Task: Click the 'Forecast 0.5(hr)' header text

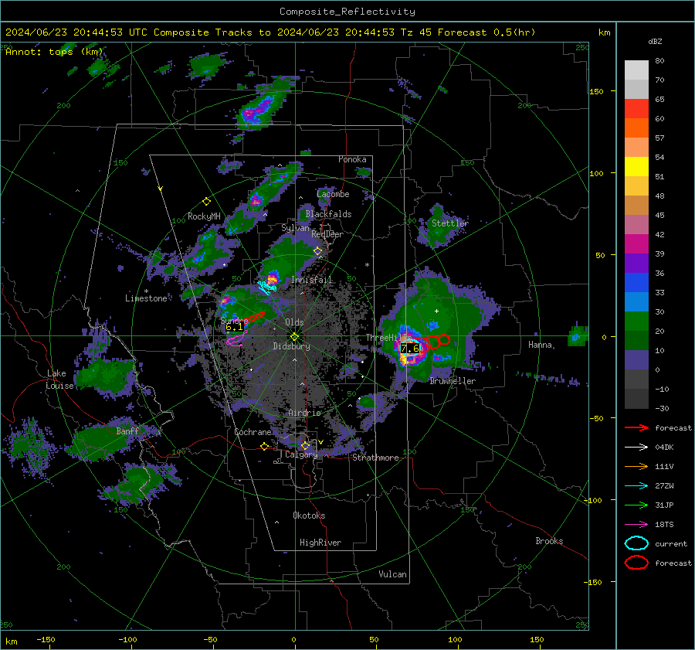Action: coord(486,32)
